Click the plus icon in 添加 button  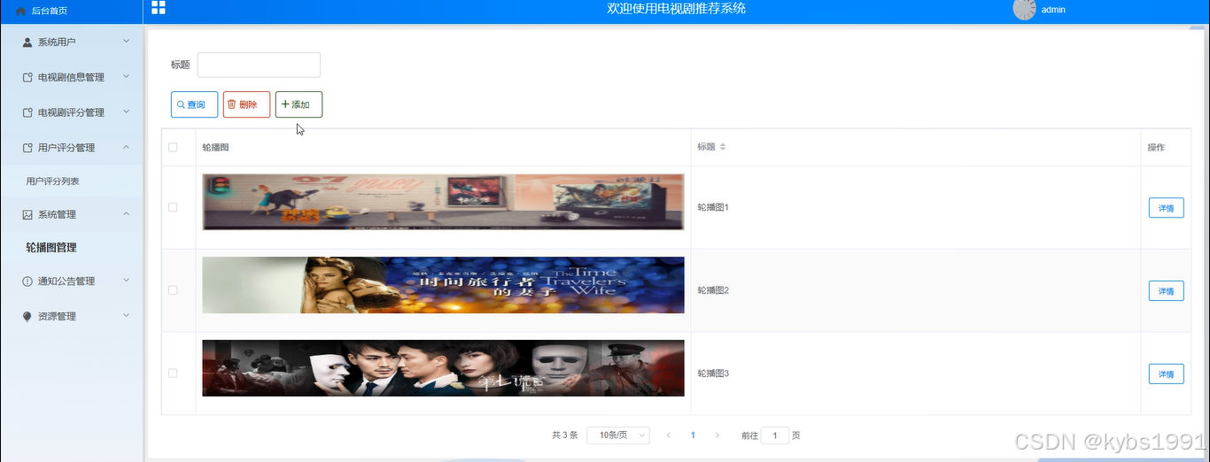point(284,104)
